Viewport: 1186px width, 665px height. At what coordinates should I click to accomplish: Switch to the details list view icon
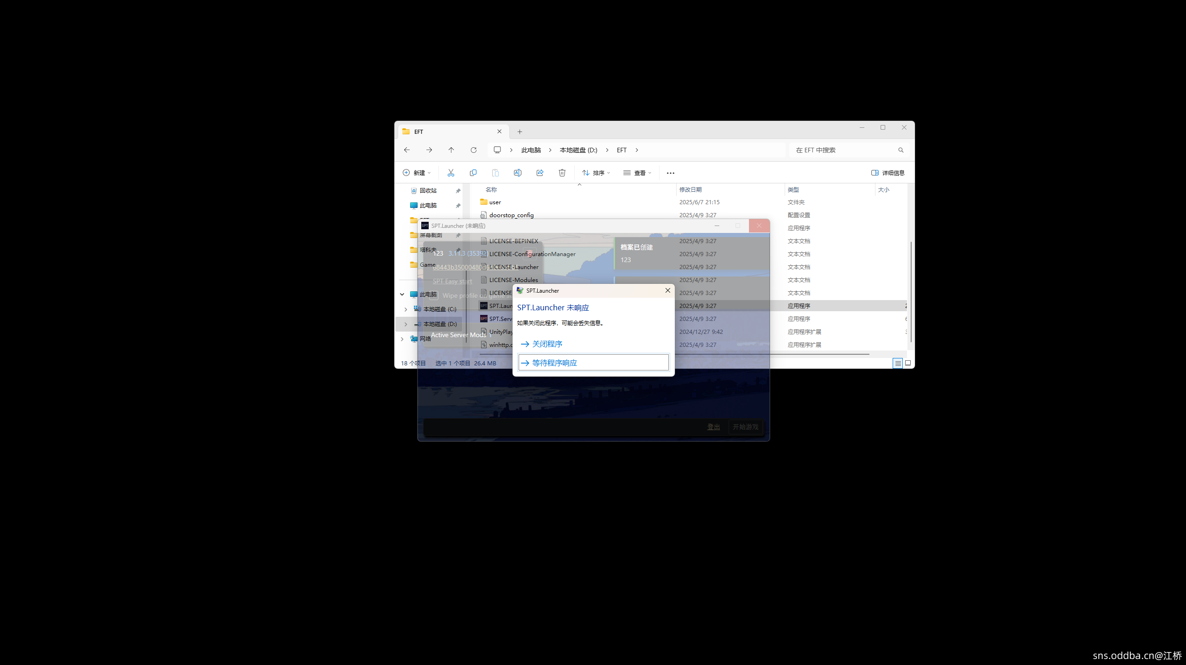pos(898,363)
